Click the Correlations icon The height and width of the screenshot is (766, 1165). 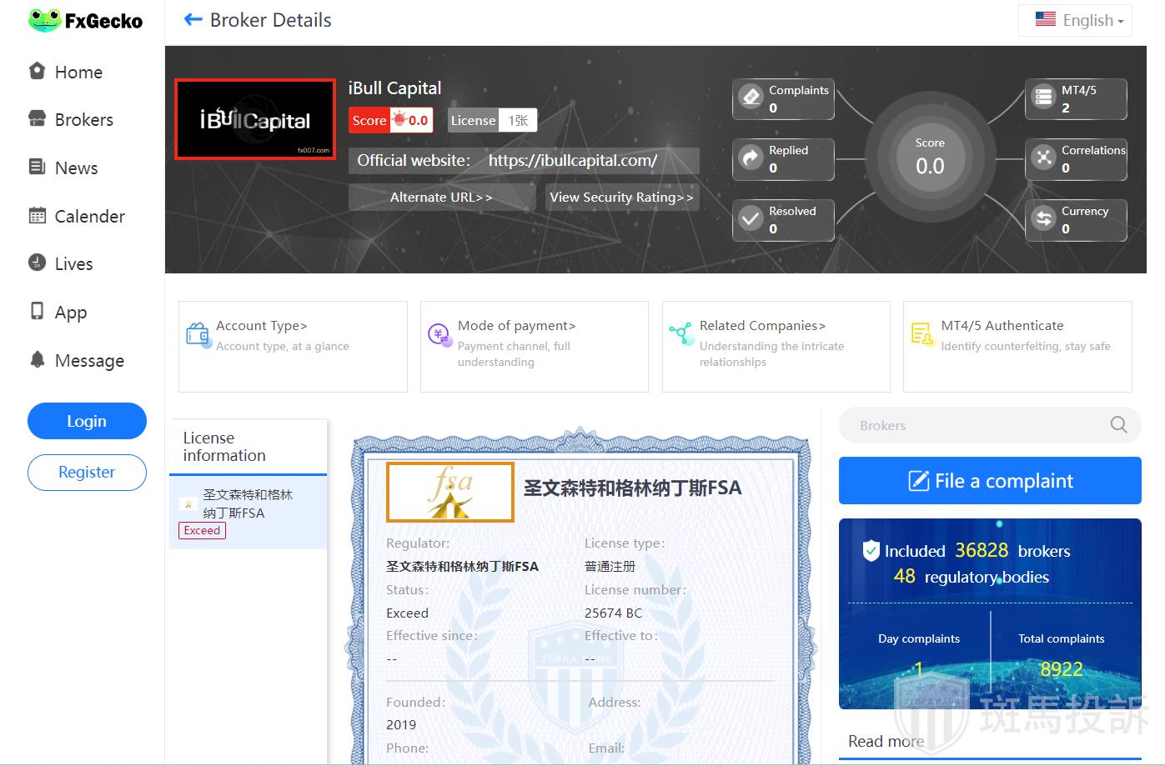1043,158
